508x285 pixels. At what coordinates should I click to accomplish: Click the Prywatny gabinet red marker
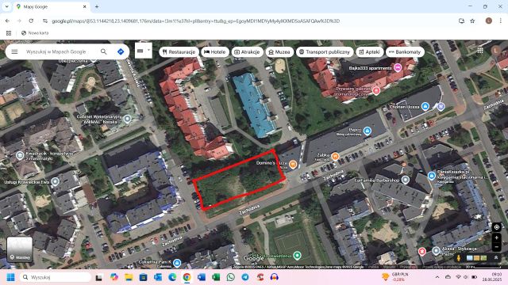tap(376, 91)
